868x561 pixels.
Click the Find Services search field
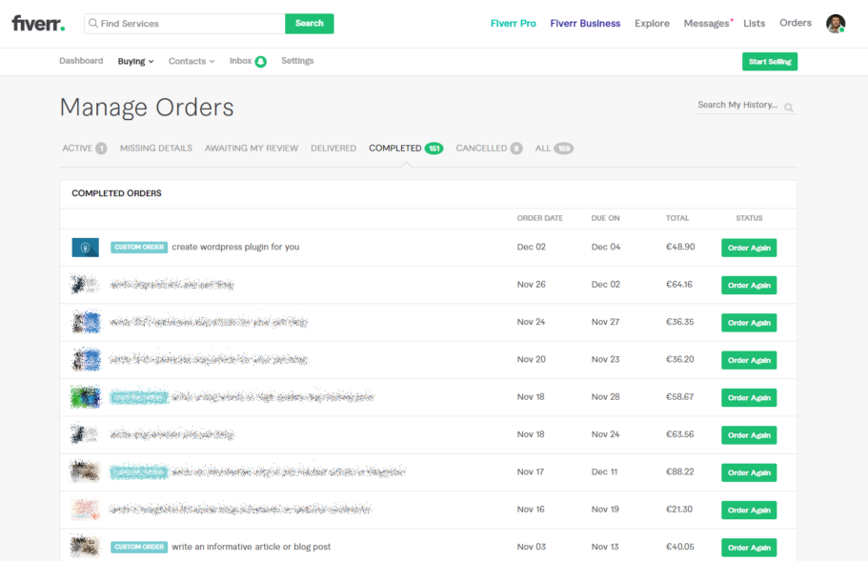pyautogui.click(x=184, y=23)
